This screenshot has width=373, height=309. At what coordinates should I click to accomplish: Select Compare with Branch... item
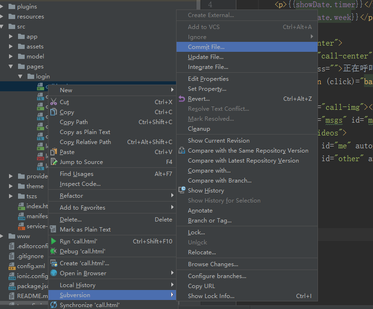[247, 181]
